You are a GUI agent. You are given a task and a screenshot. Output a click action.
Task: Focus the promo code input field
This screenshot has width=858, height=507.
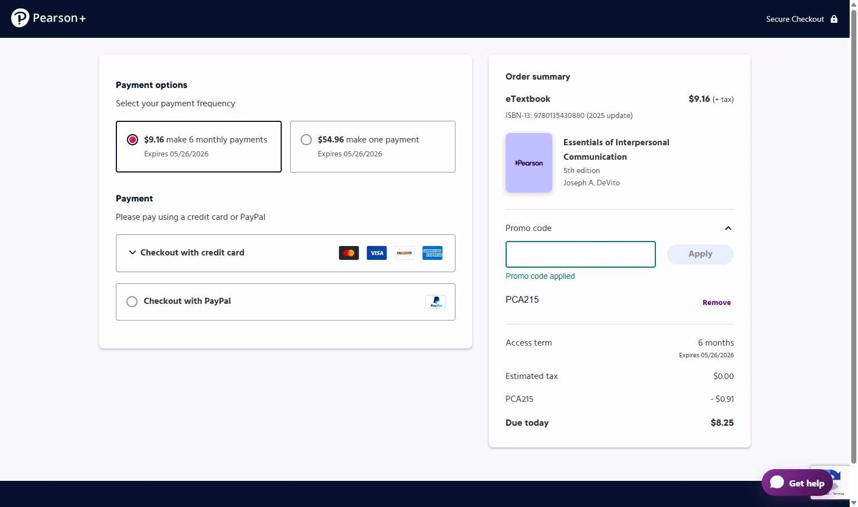coord(581,254)
